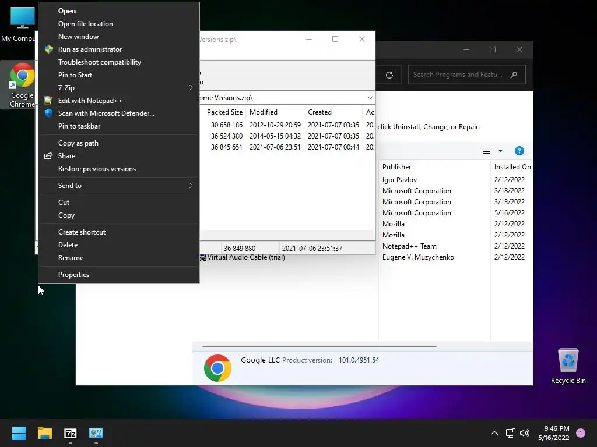Click the Share icon in the context menu
597x447 pixels.
click(48, 156)
